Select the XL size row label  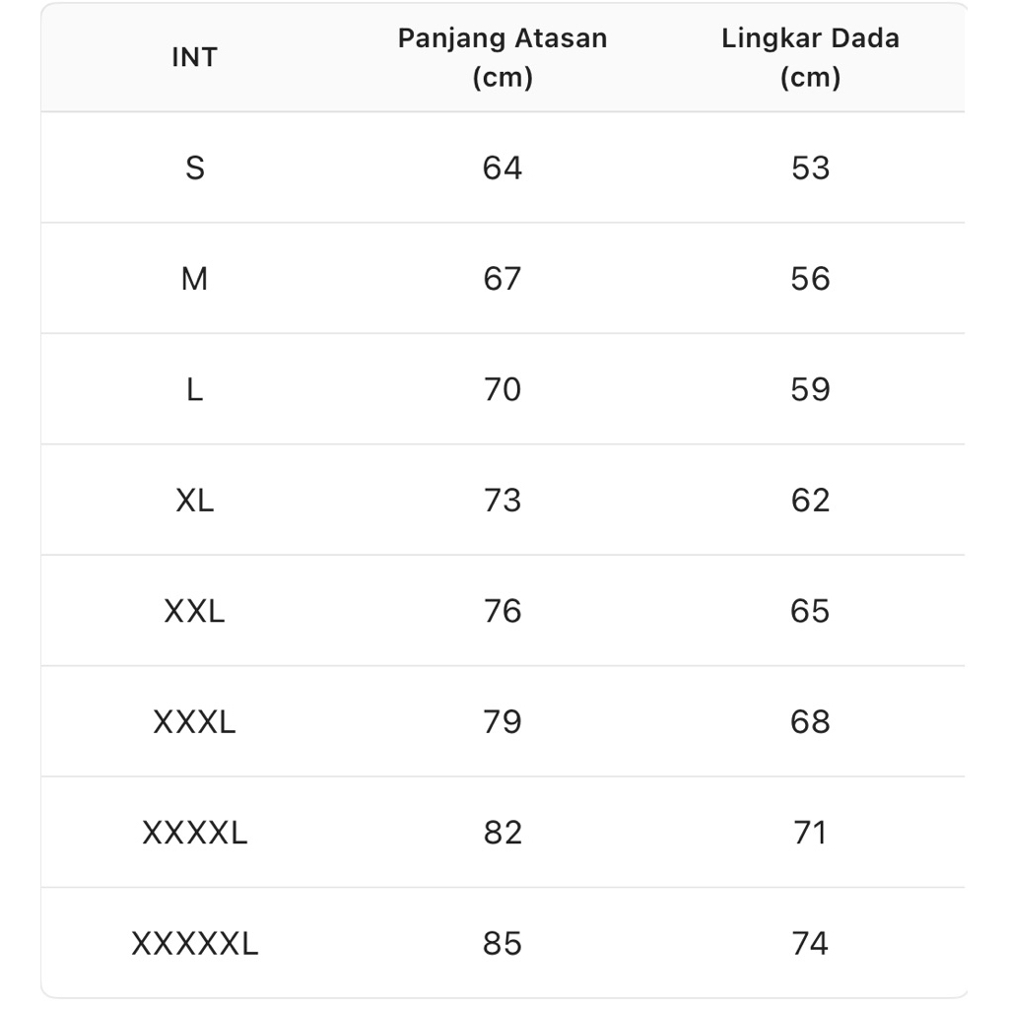195,501
